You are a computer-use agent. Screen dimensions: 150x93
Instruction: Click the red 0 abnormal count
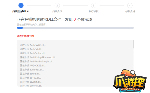click(x=75, y=20)
